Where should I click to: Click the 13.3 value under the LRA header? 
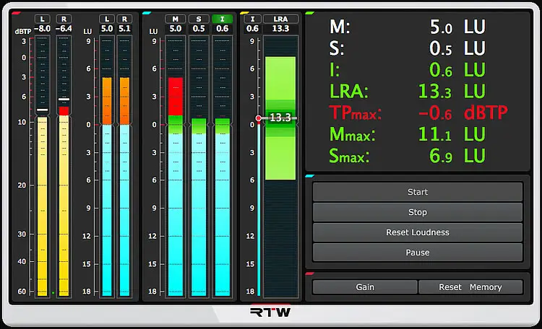click(x=280, y=29)
